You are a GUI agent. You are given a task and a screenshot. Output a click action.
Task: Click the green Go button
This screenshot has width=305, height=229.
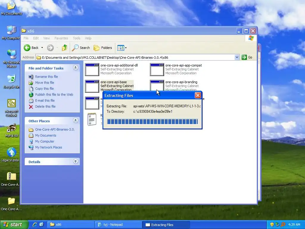247,57
